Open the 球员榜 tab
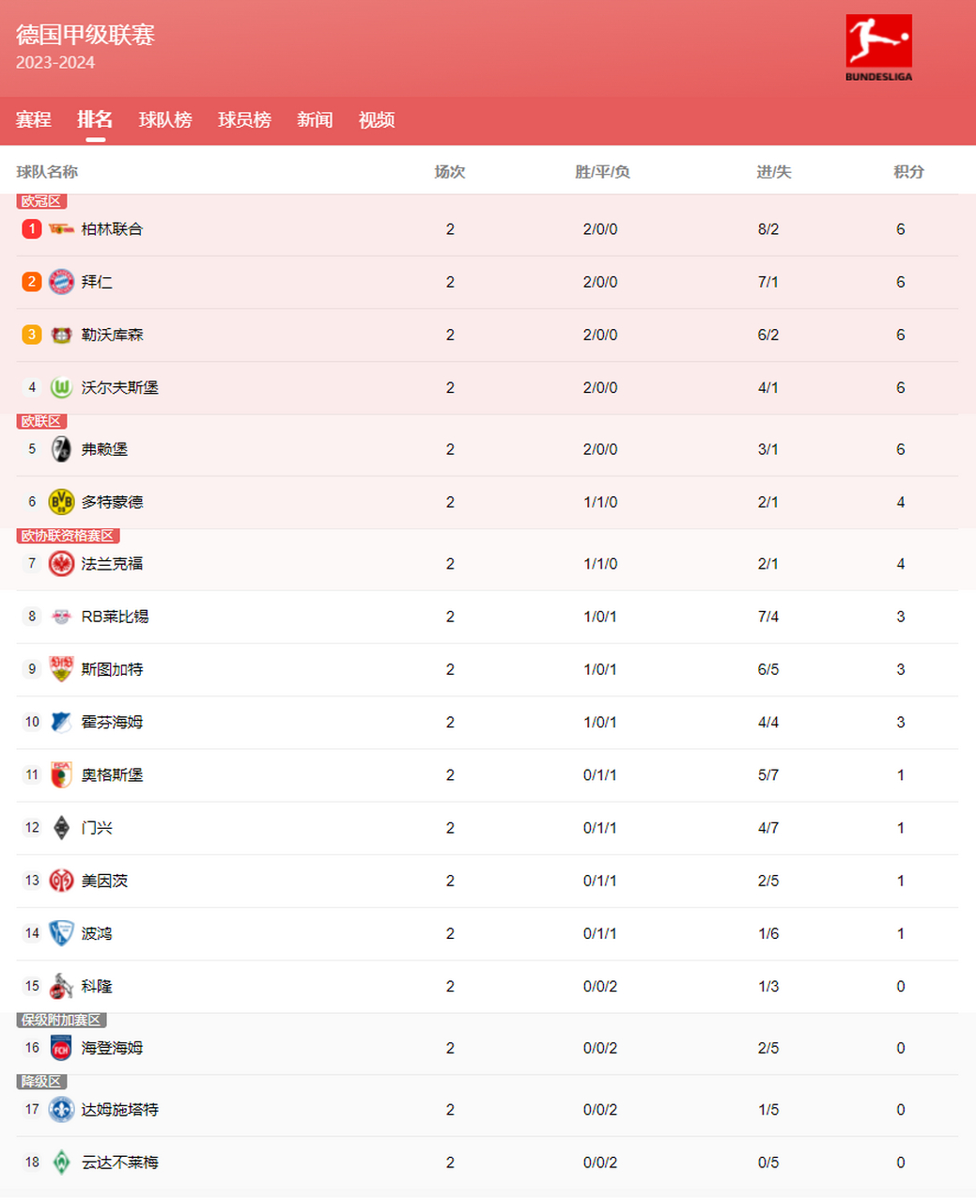976x1203 pixels. click(244, 120)
